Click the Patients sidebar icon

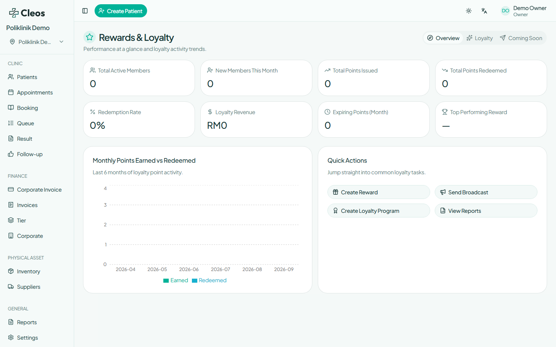(x=11, y=77)
